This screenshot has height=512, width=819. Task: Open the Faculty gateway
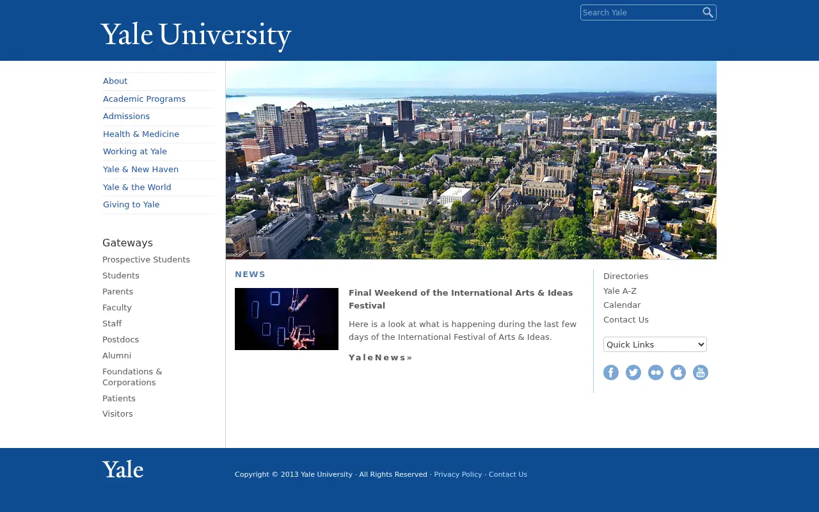pos(117,308)
